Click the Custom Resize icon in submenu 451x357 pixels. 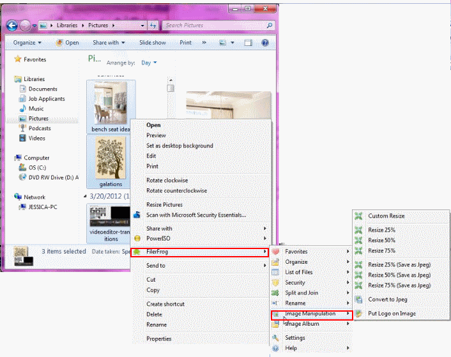click(359, 216)
